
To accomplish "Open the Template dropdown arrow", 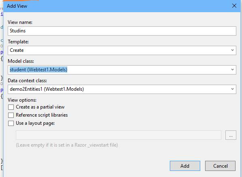I will [232, 50].
